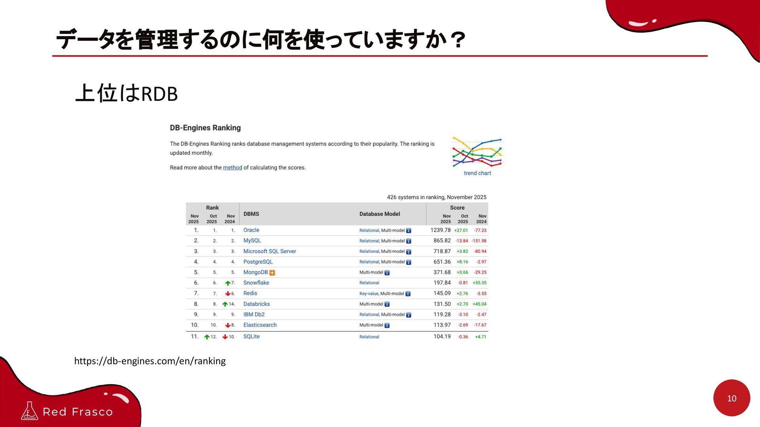Screen dimensions: 760x427
Task: Click Redis's multi-model info icon
Action: click(408, 294)
